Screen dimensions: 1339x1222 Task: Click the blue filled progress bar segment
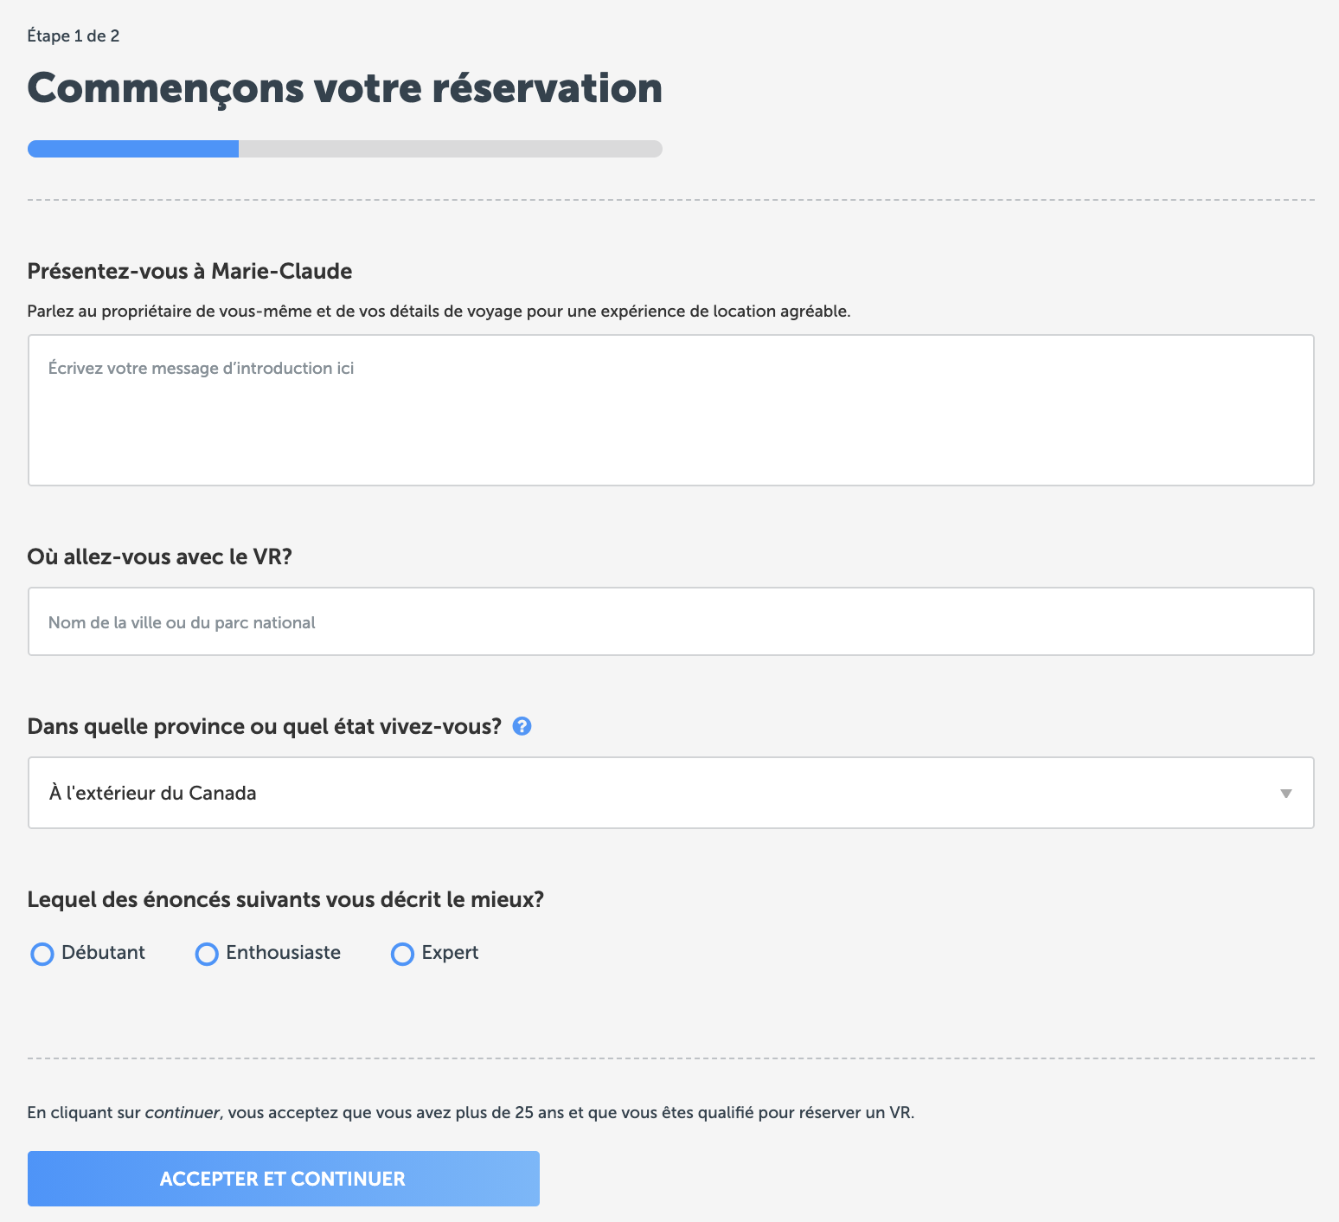point(133,149)
